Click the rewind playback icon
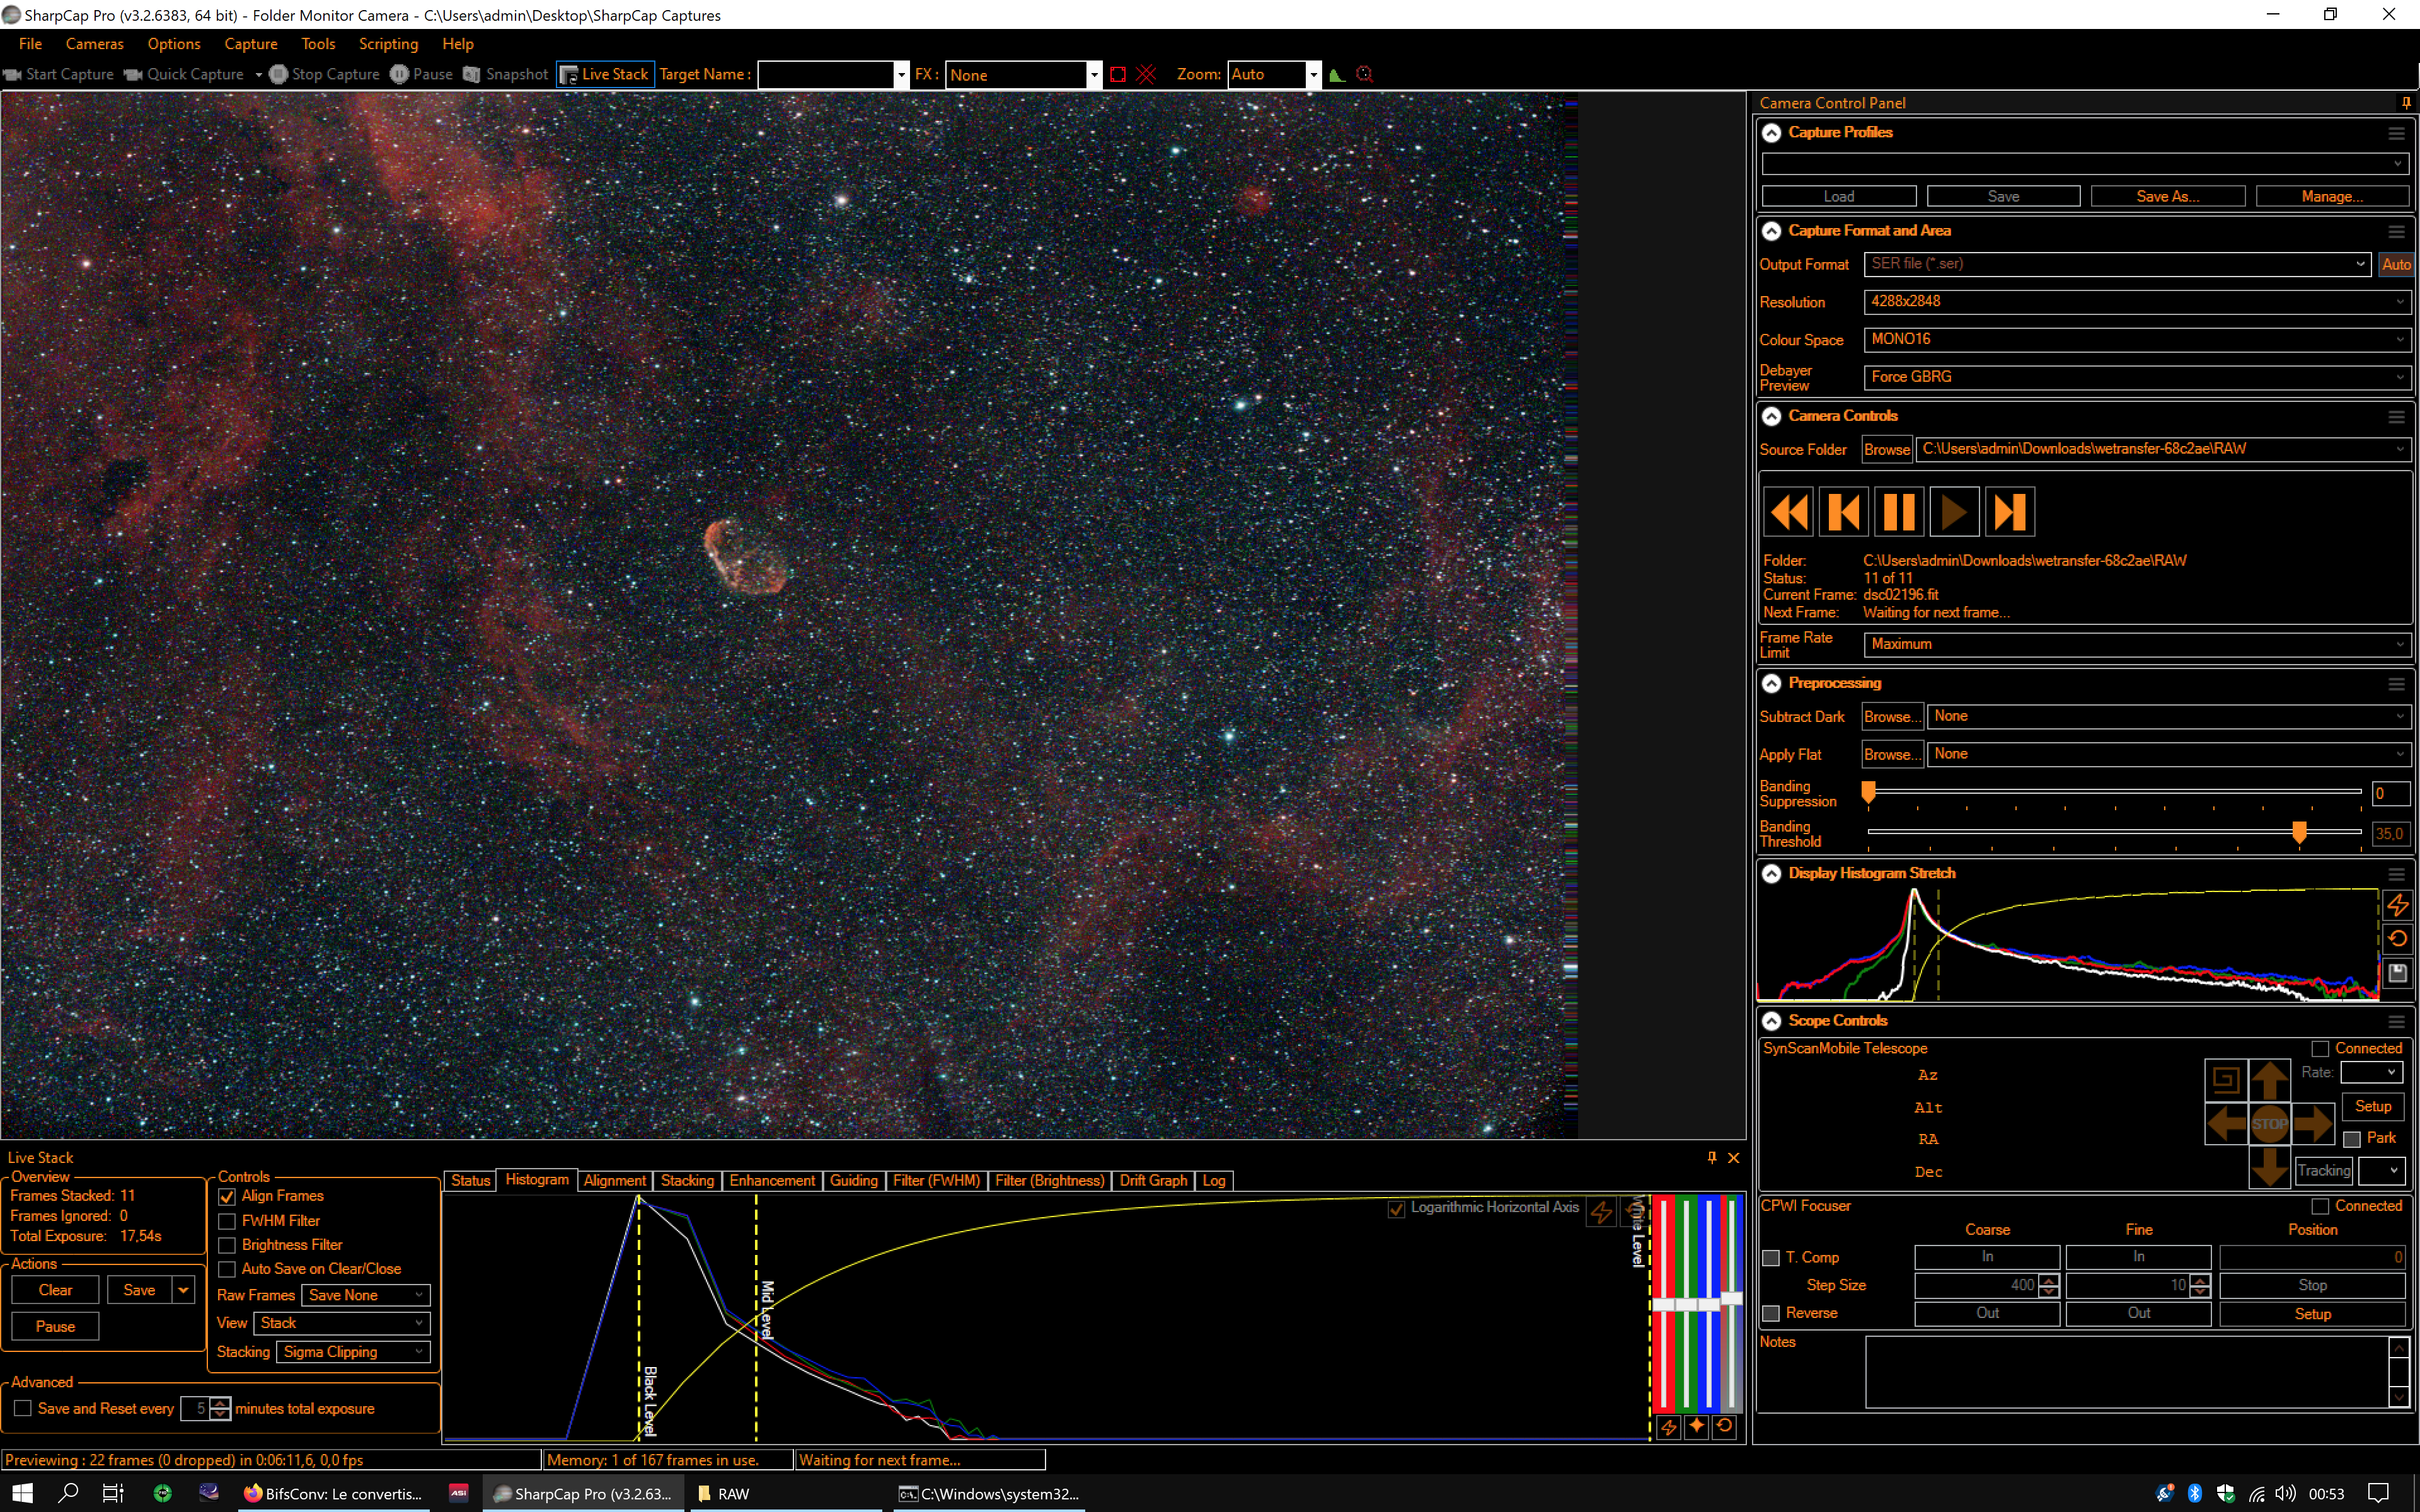The width and height of the screenshot is (2420, 1512). (1788, 512)
